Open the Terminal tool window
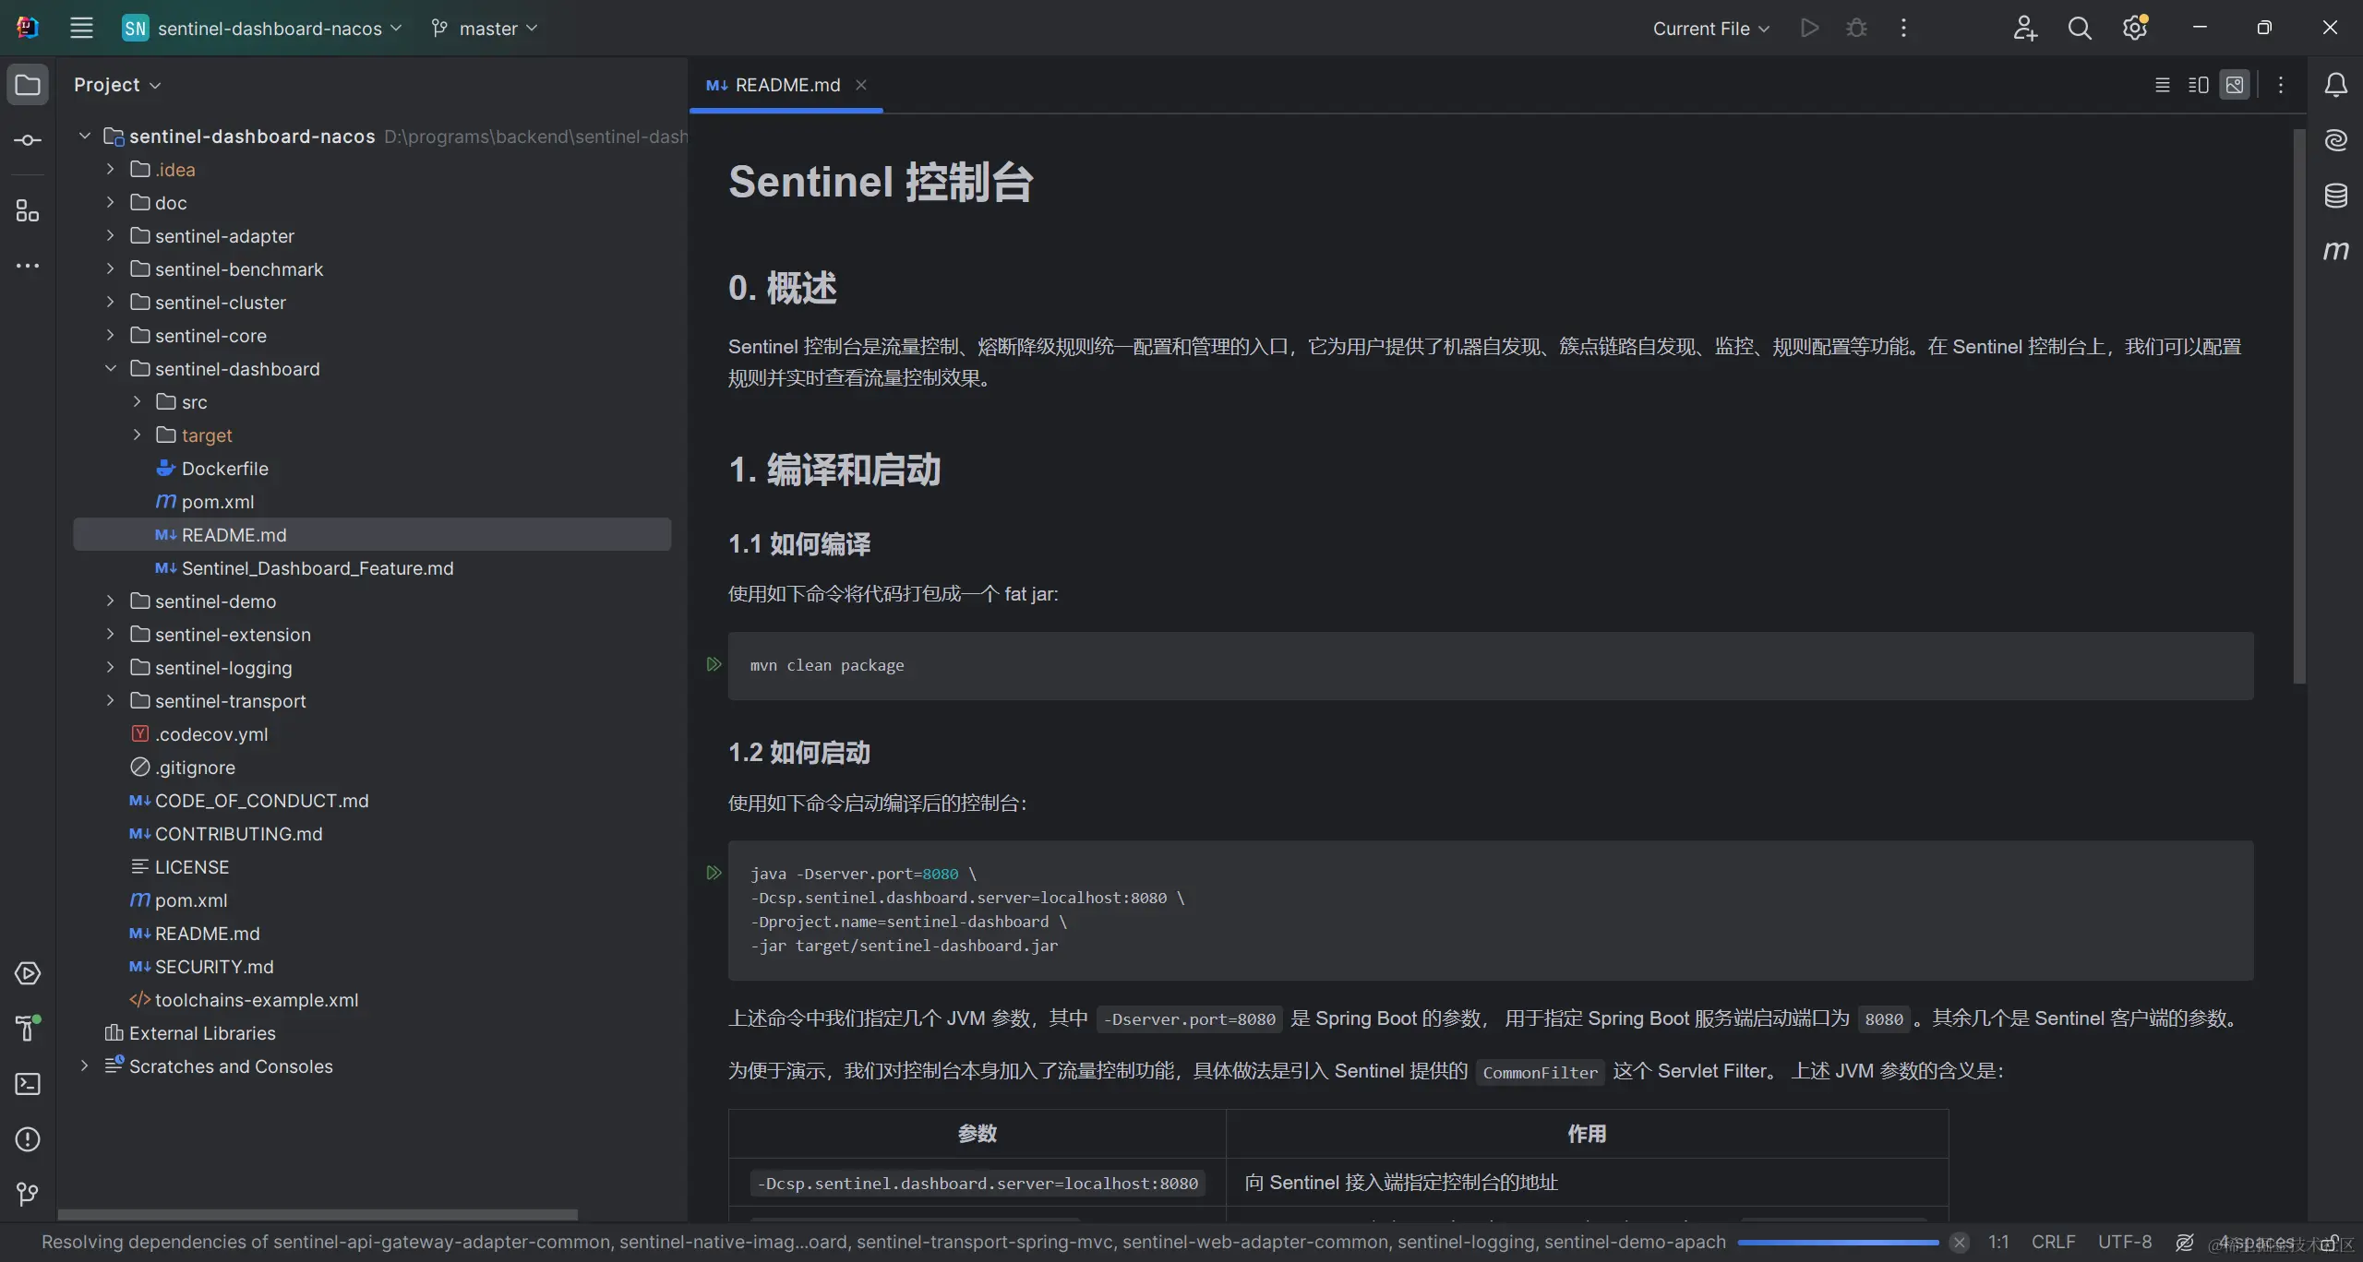 [28, 1084]
